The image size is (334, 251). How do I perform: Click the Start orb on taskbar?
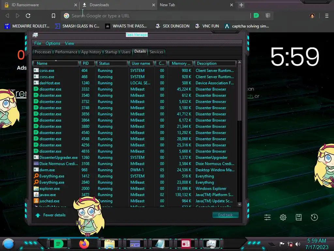click(x=8, y=244)
